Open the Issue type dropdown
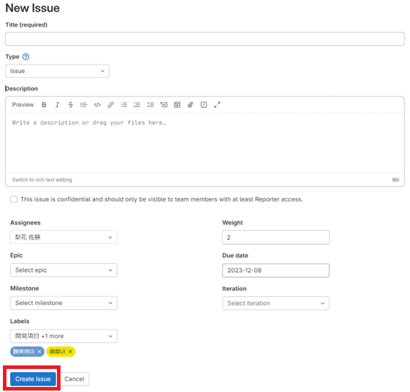 [57, 71]
